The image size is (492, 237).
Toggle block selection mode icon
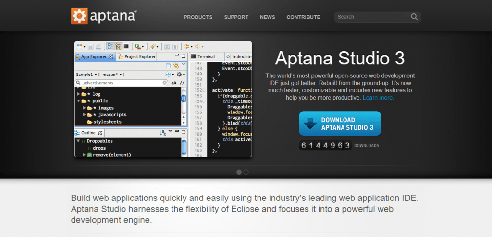click(167, 47)
